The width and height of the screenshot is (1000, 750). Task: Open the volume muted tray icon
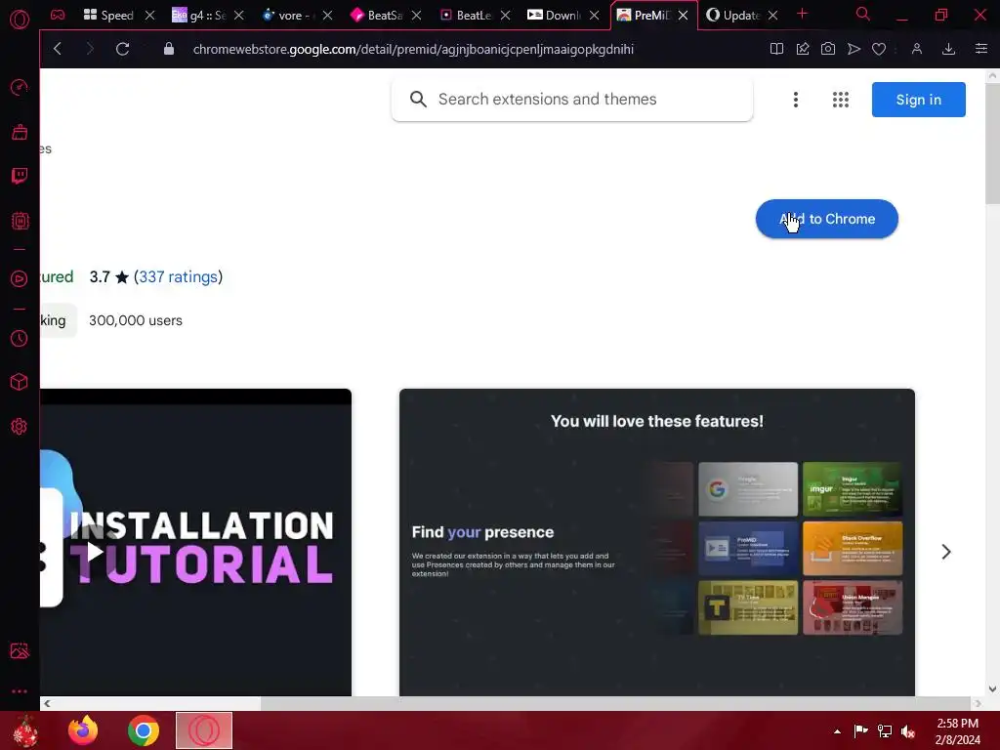(908, 731)
